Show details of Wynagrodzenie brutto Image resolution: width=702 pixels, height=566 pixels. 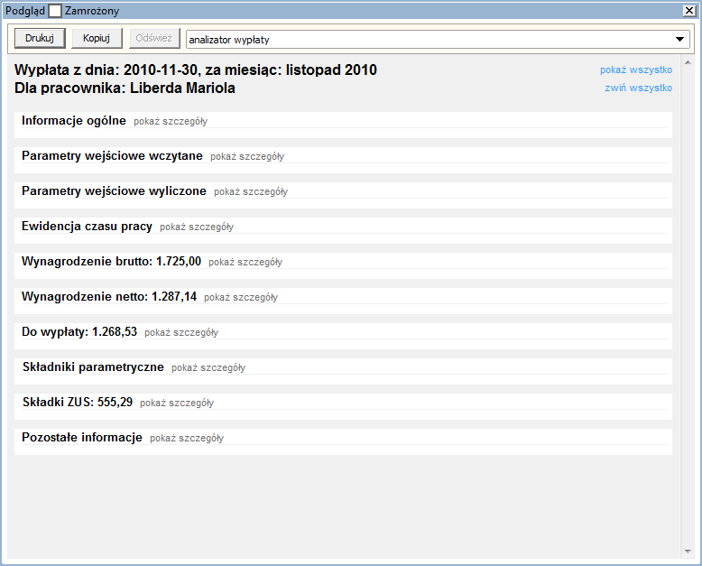(245, 262)
